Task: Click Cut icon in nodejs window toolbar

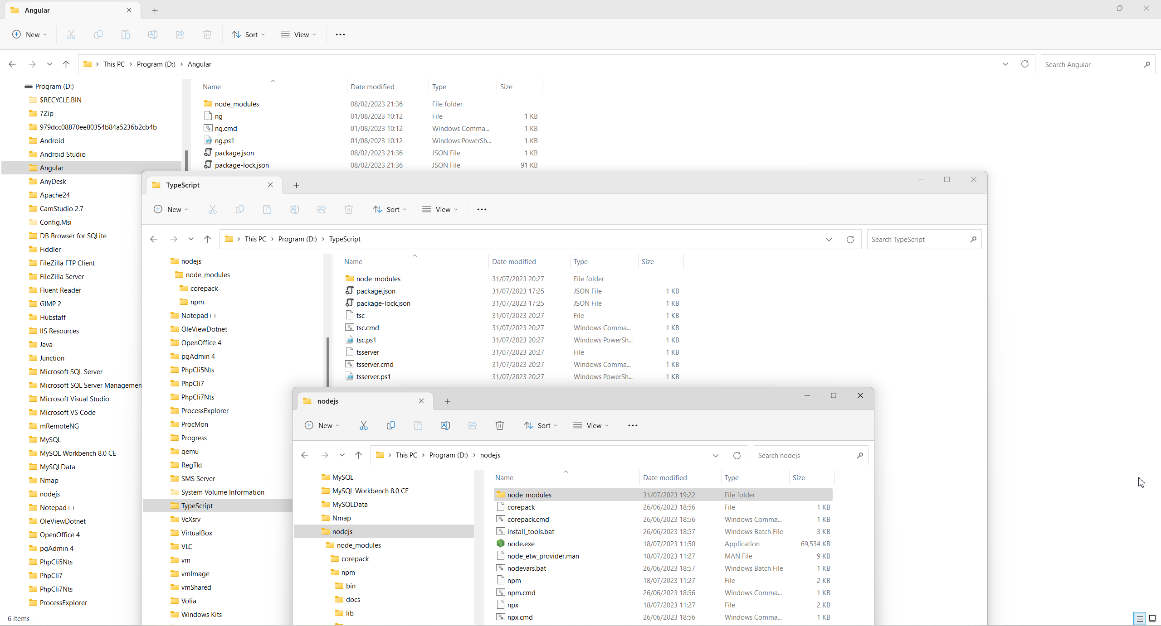Action: click(x=363, y=425)
